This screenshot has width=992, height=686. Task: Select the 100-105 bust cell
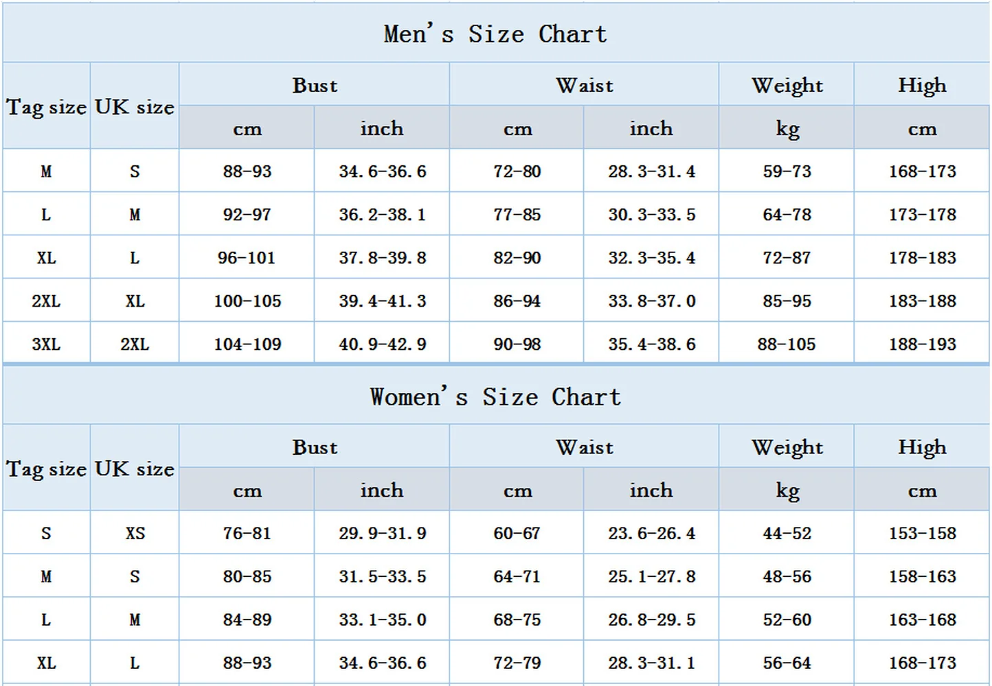[247, 301]
